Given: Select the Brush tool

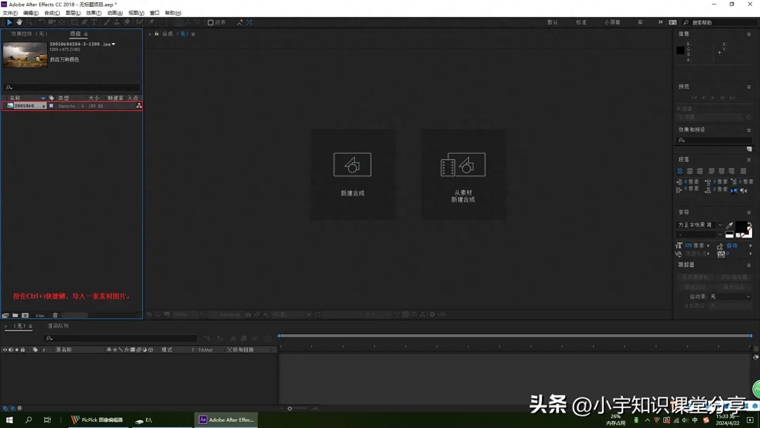Looking at the screenshot, I should 107,22.
